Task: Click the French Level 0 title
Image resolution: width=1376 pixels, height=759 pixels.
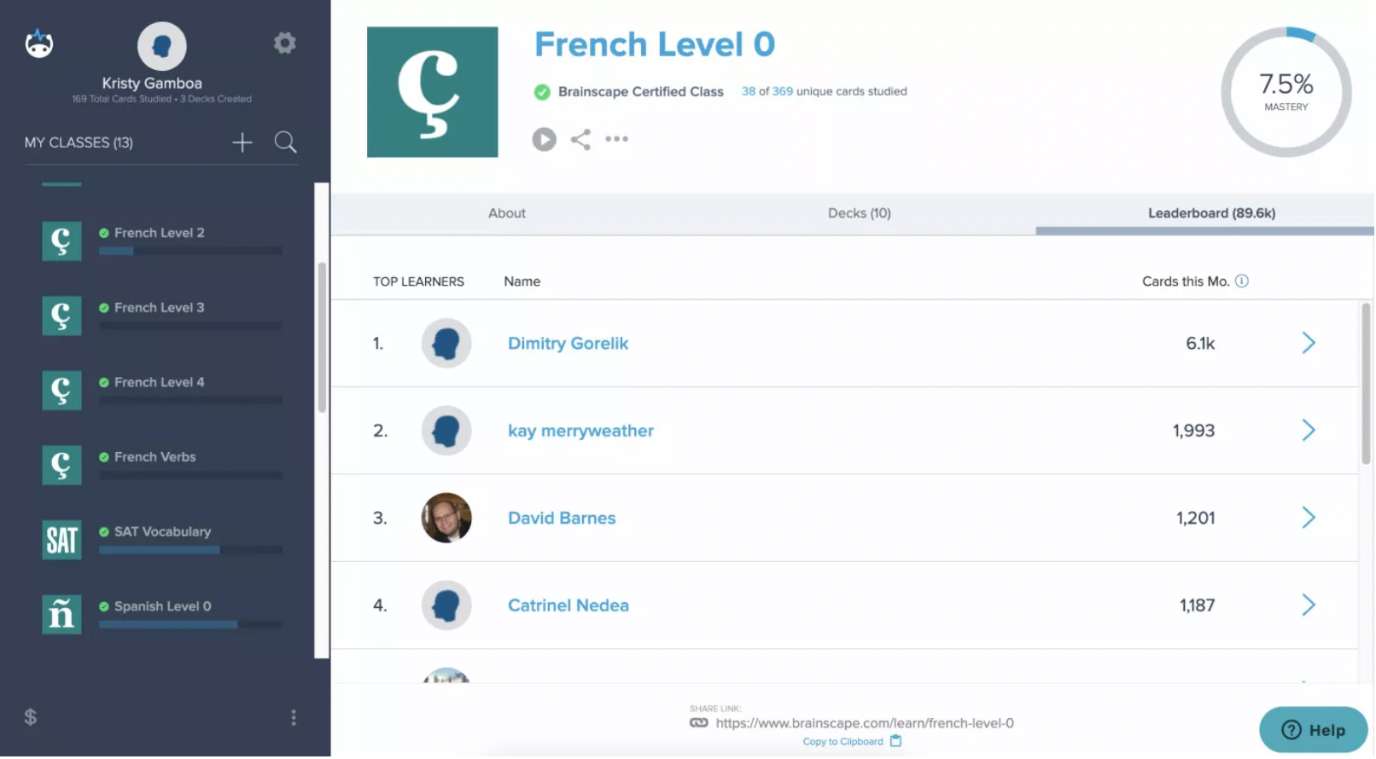Action: (x=655, y=44)
